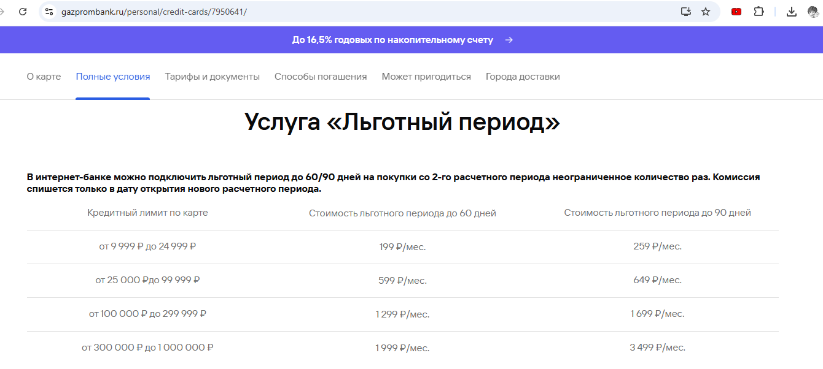
Task: Open the 16,5% накопительный счет banner link
Action: point(392,40)
